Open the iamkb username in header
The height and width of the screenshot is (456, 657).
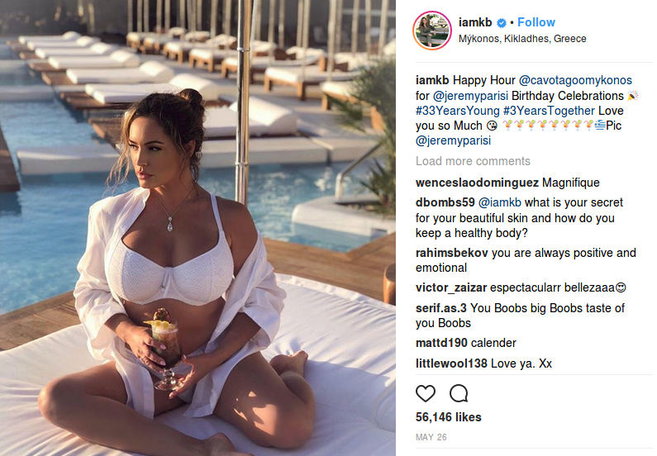[475, 22]
